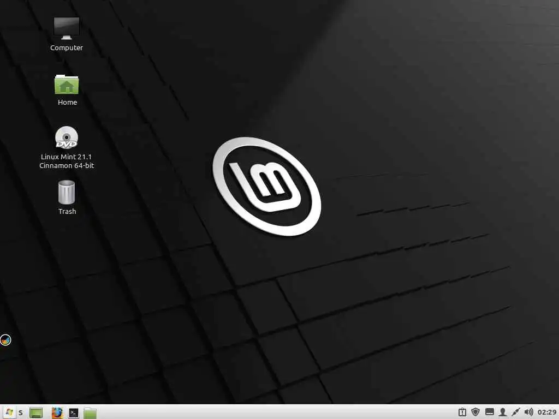The width and height of the screenshot is (559, 419).
Task: Select the Linux Mint 21.1 DVD icon
Action: [x=66, y=137]
